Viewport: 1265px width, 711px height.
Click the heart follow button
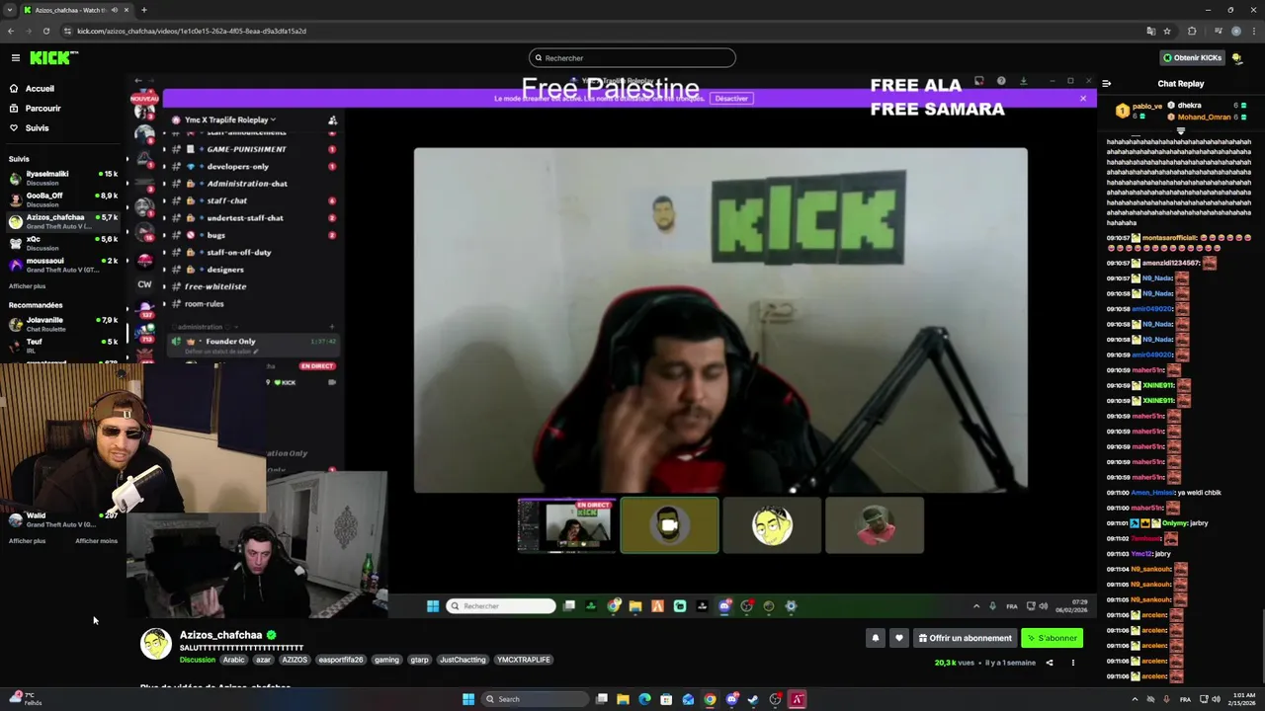(x=898, y=638)
